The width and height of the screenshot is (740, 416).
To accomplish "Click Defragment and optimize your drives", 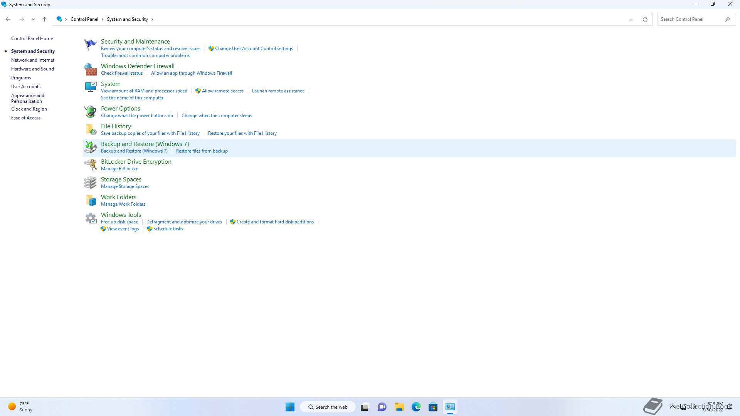I will tap(184, 222).
